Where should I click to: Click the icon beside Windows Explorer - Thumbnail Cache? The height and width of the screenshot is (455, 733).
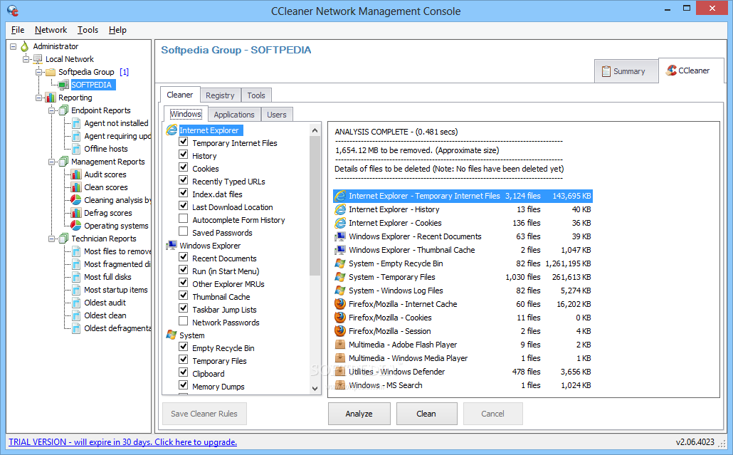pos(340,250)
